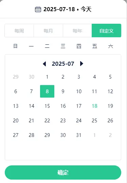Select greyed-out June 29 in first row

click(x=16, y=77)
